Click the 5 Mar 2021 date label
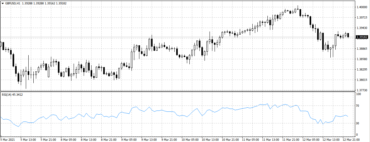Image resolution: width=370 pixels, height=142 pixels. 8,139
